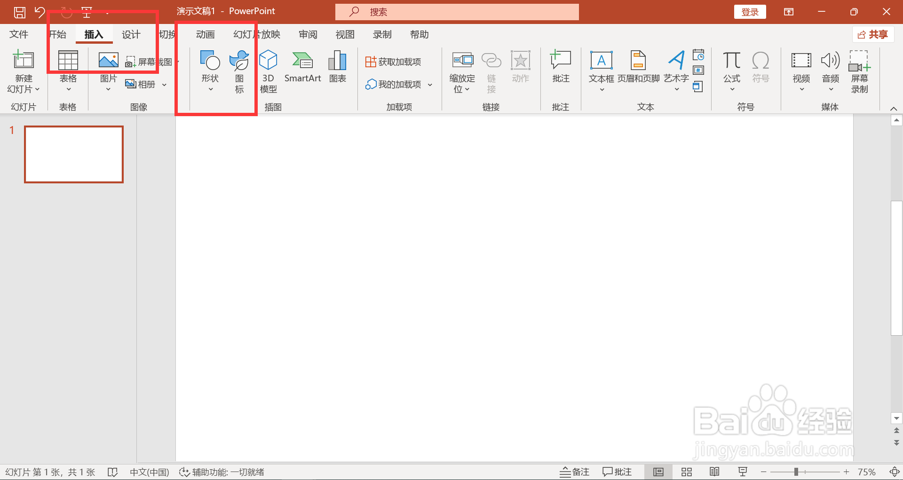Screen dimensions: 903x480
Task: Insert a video
Action: (x=801, y=71)
